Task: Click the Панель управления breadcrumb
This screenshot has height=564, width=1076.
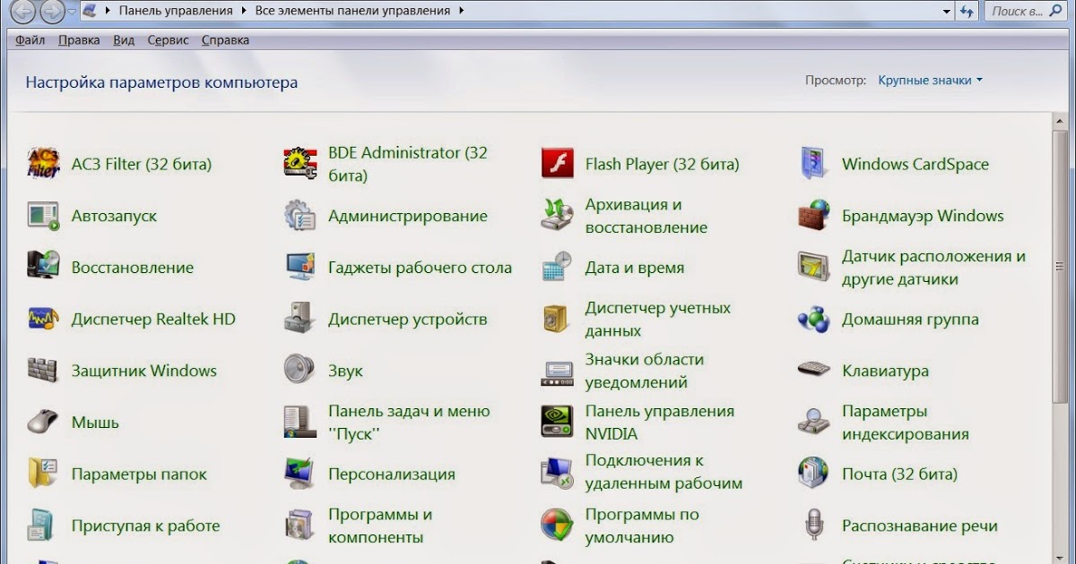Action: (x=175, y=12)
